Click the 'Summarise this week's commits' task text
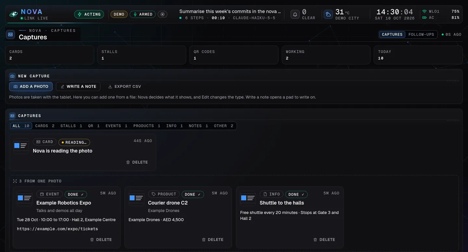The height and width of the screenshot is (252, 468). pyautogui.click(x=230, y=11)
